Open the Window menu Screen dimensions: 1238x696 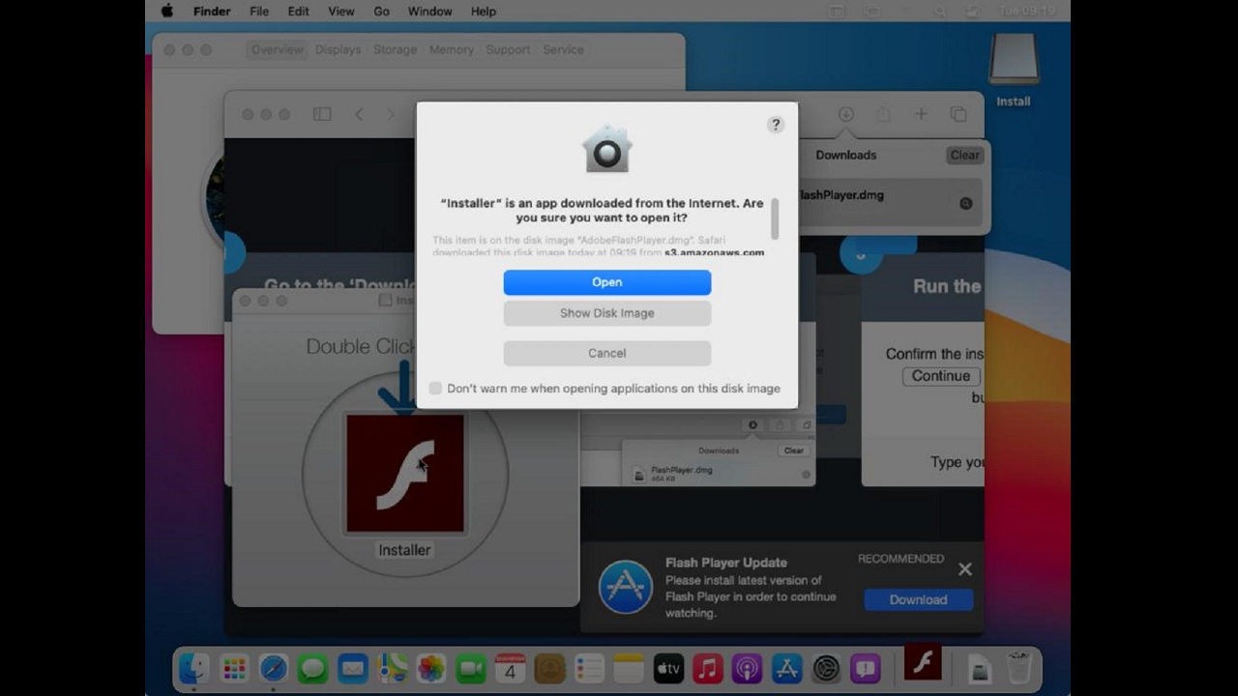429,12
